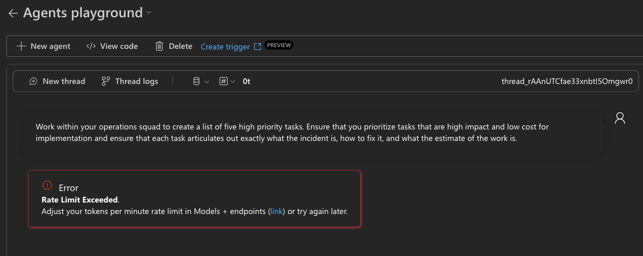
Task: Click the trash can Delete icon
Action: [x=159, y=46]
